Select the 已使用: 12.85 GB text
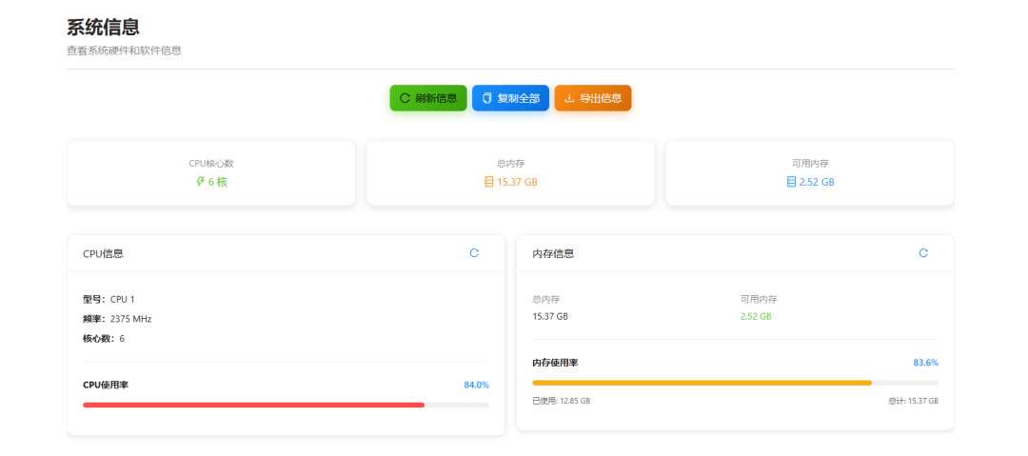 [x=562, y=400]
